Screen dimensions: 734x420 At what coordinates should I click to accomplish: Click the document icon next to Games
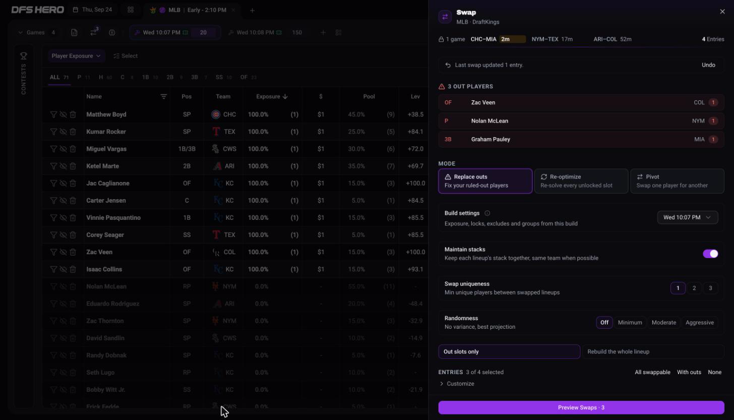[74, 32]
